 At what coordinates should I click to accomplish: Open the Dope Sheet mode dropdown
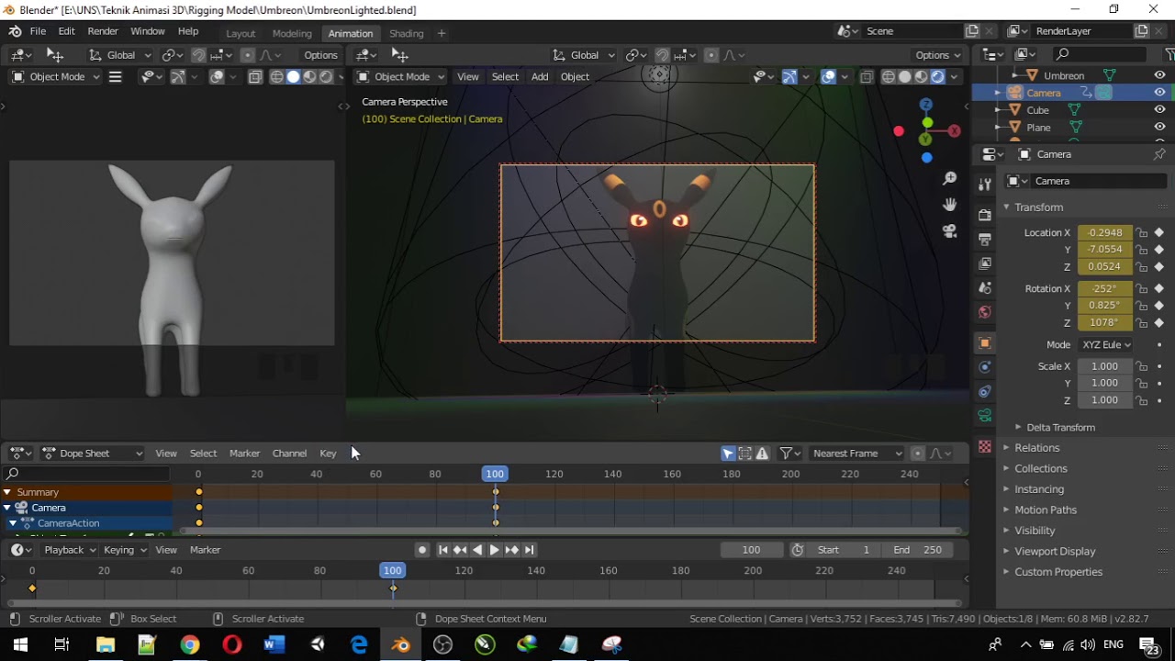[92, 454]
